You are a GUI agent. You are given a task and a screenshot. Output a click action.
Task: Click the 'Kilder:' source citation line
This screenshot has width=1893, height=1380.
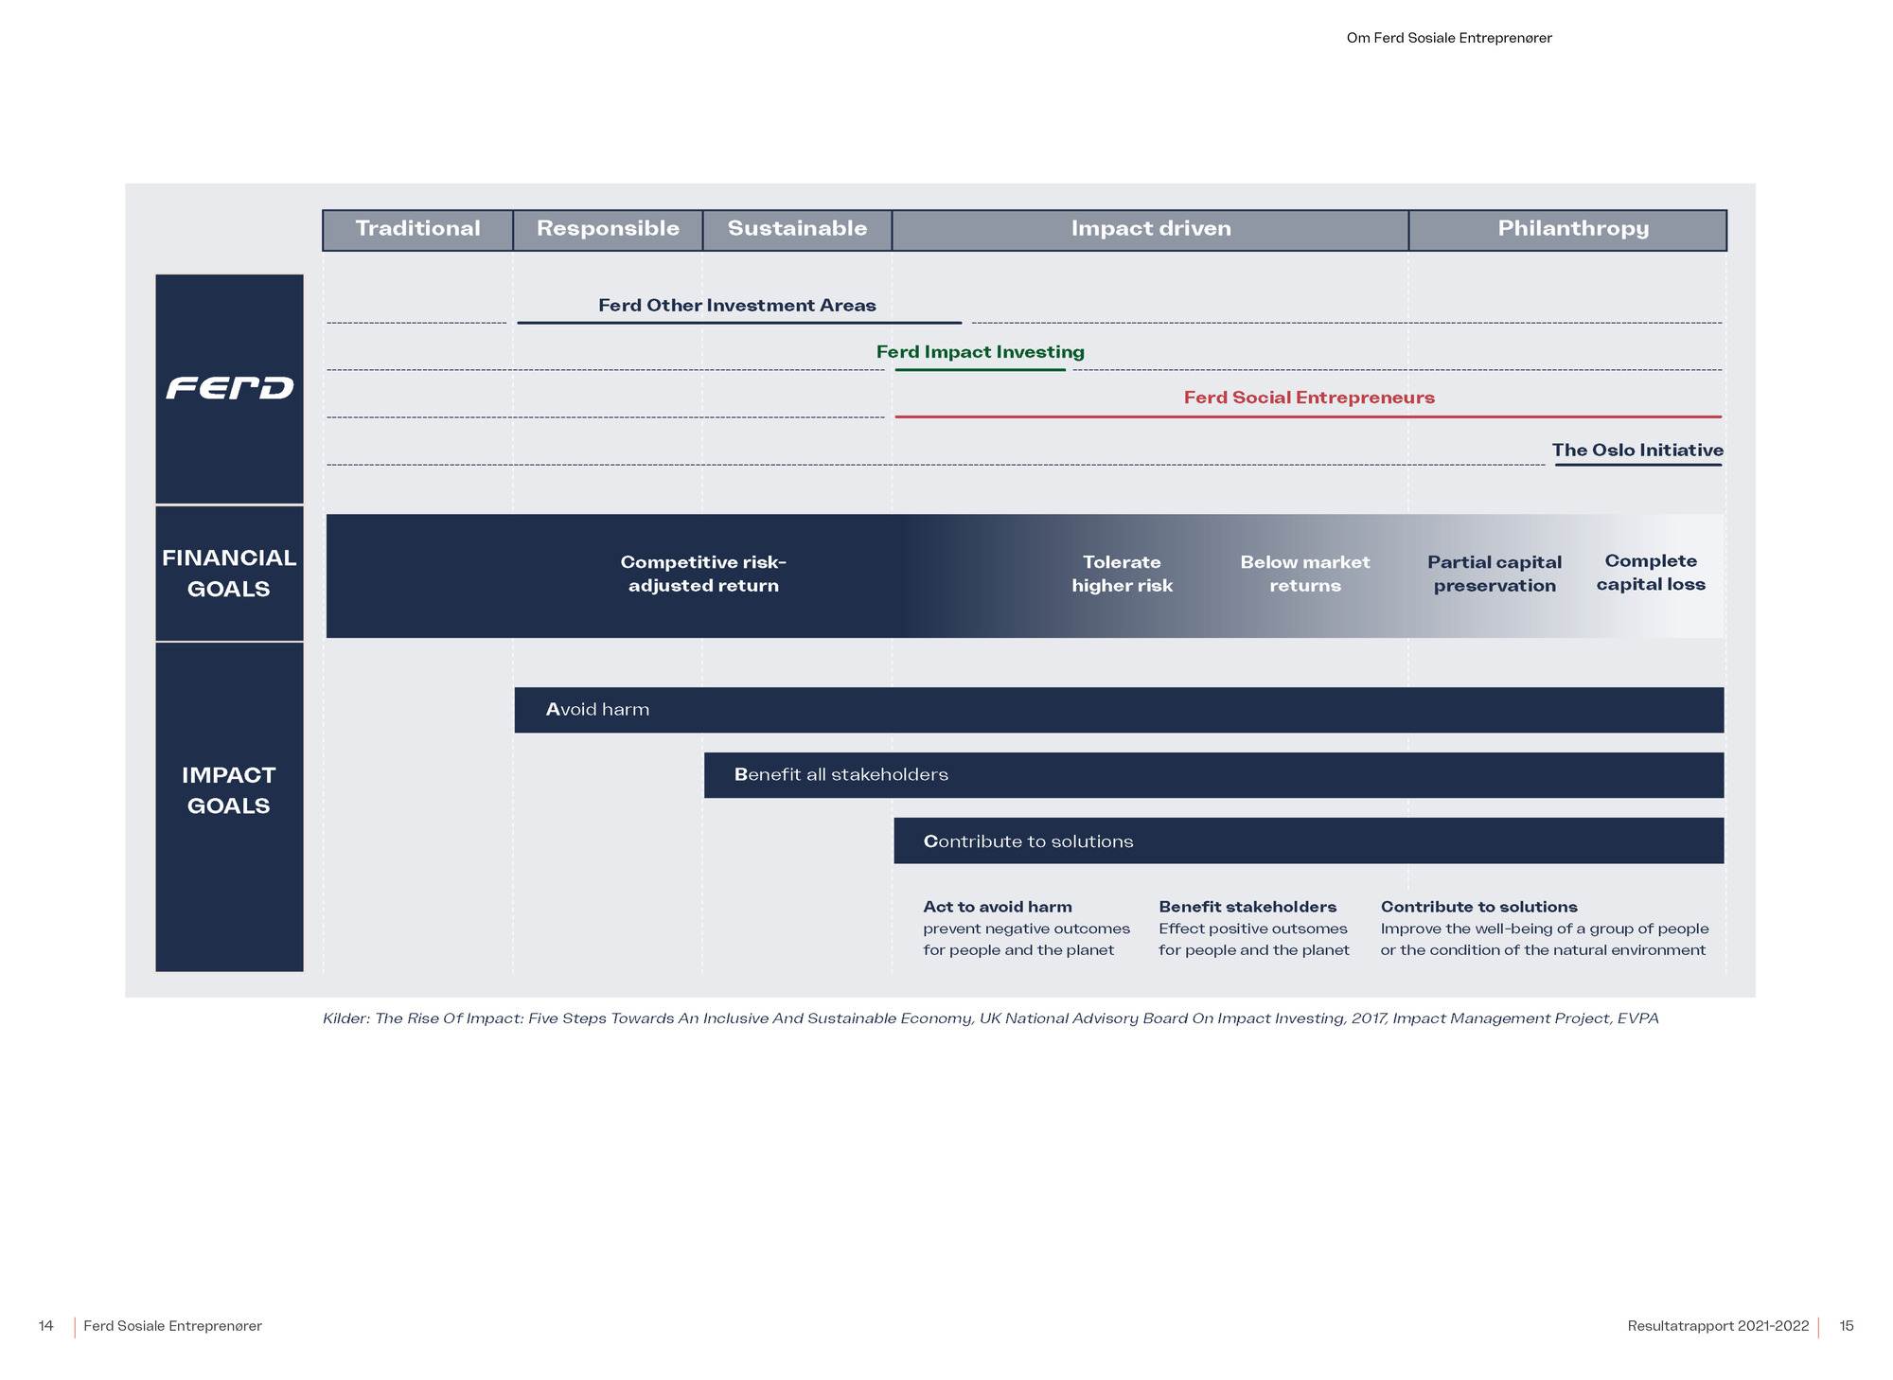990,1018
